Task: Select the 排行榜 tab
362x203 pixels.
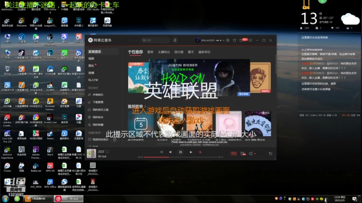Action: click(179, 52)
